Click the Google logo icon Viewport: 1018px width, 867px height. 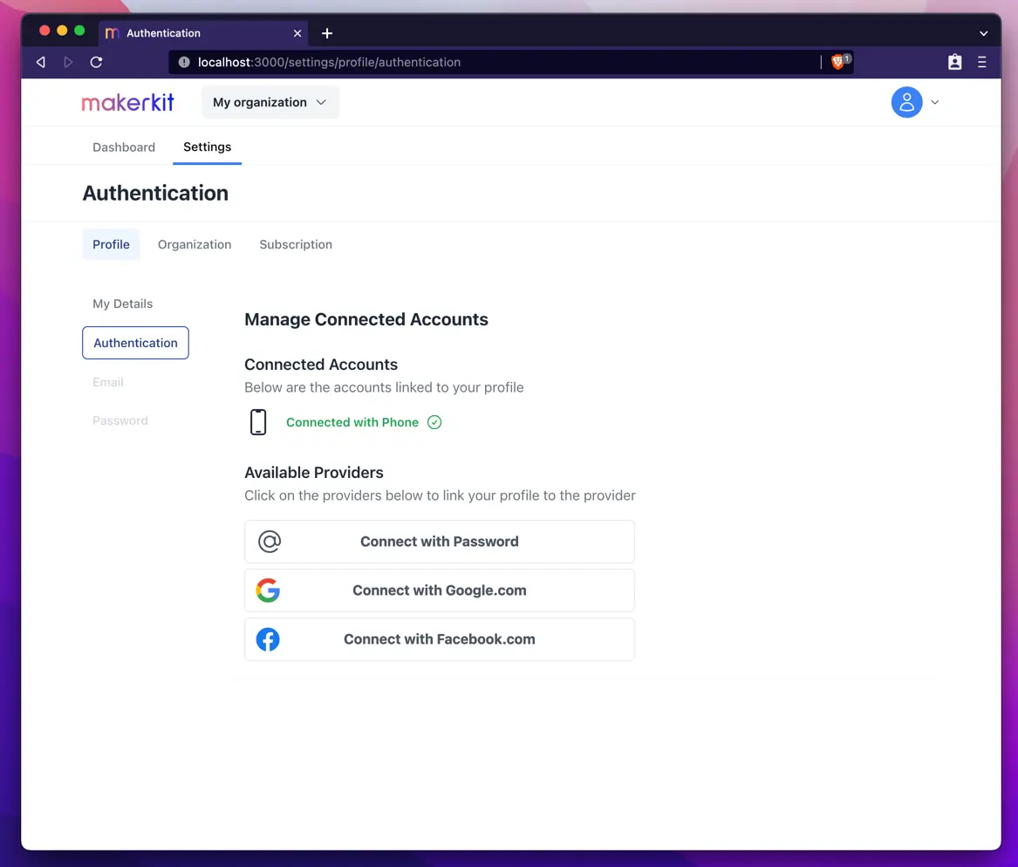pyautogui.click(x=268, y=590)
